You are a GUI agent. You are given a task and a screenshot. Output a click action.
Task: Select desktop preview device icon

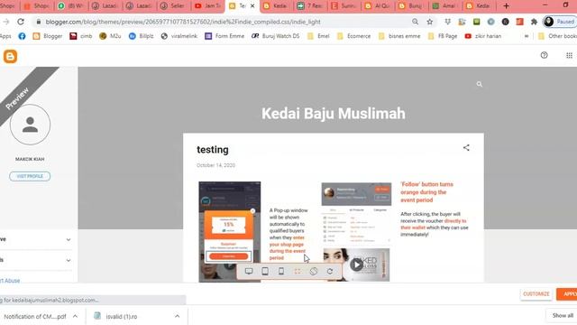(x=249, y=271)
